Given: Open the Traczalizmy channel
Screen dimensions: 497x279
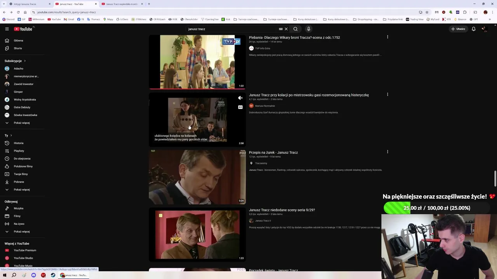Looking at the screenshot, I should tap(261, 163).
